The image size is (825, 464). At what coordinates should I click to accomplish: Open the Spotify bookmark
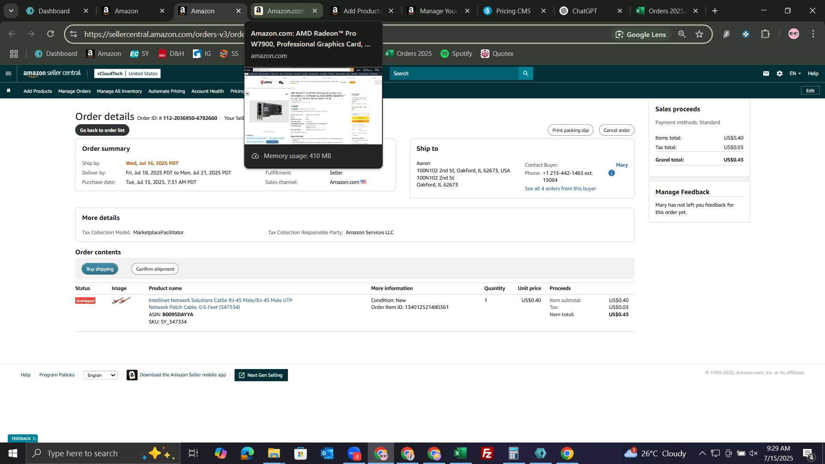click(456, 54)
